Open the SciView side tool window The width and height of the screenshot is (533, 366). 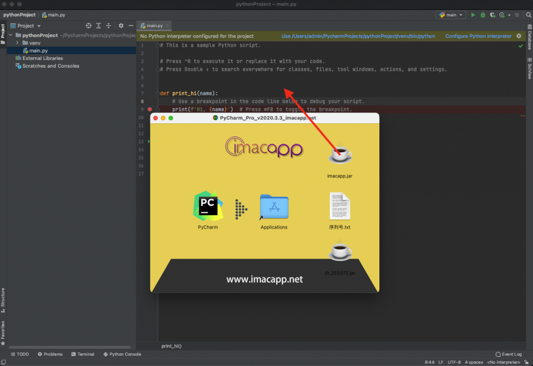click(529, 68)
